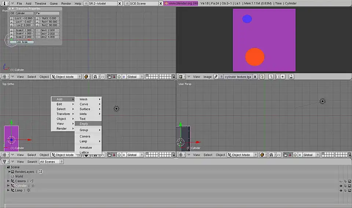Click the rotate manipulator circle in User Persp header

[295, 155]
